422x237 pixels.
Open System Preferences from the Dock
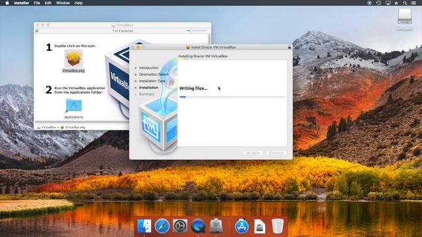180,226
